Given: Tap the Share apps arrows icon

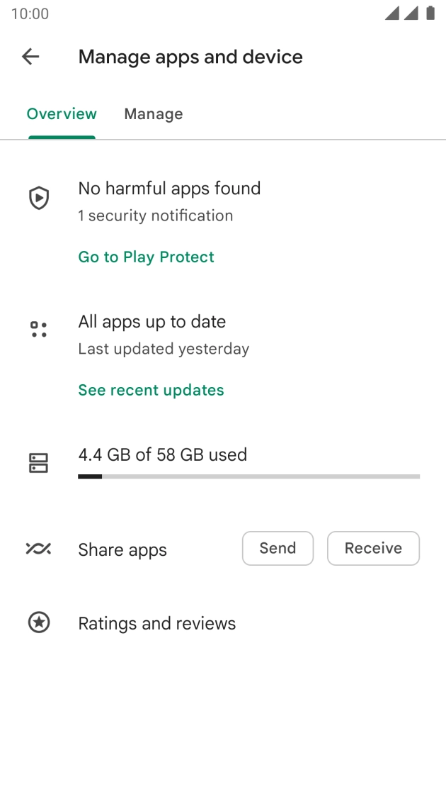Looking at the screenshot, I should tap(38, 549).
